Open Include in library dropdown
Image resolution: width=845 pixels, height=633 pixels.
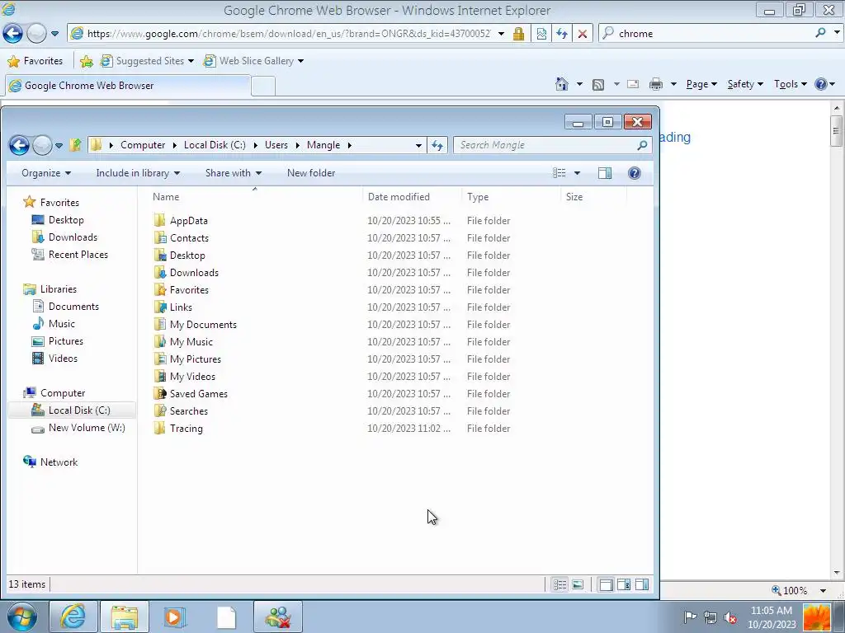point(138,173)
